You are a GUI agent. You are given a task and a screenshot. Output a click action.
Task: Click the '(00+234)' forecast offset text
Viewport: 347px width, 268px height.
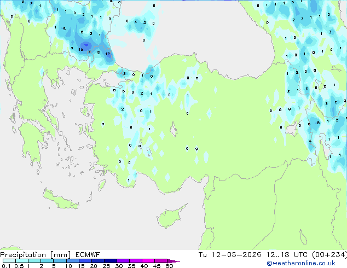(329, 255)
